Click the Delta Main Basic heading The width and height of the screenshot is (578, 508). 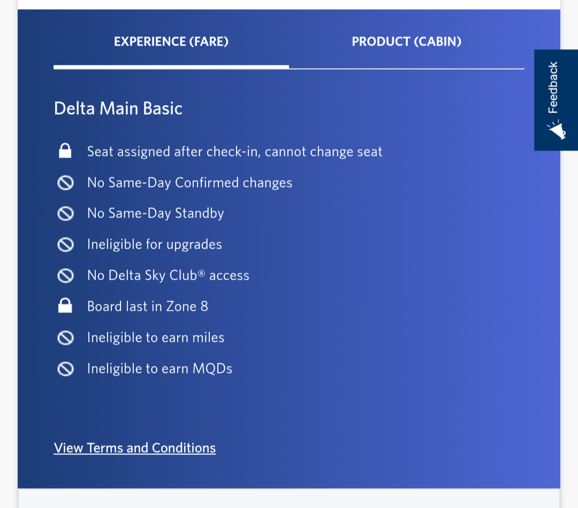tap(118, 108)
